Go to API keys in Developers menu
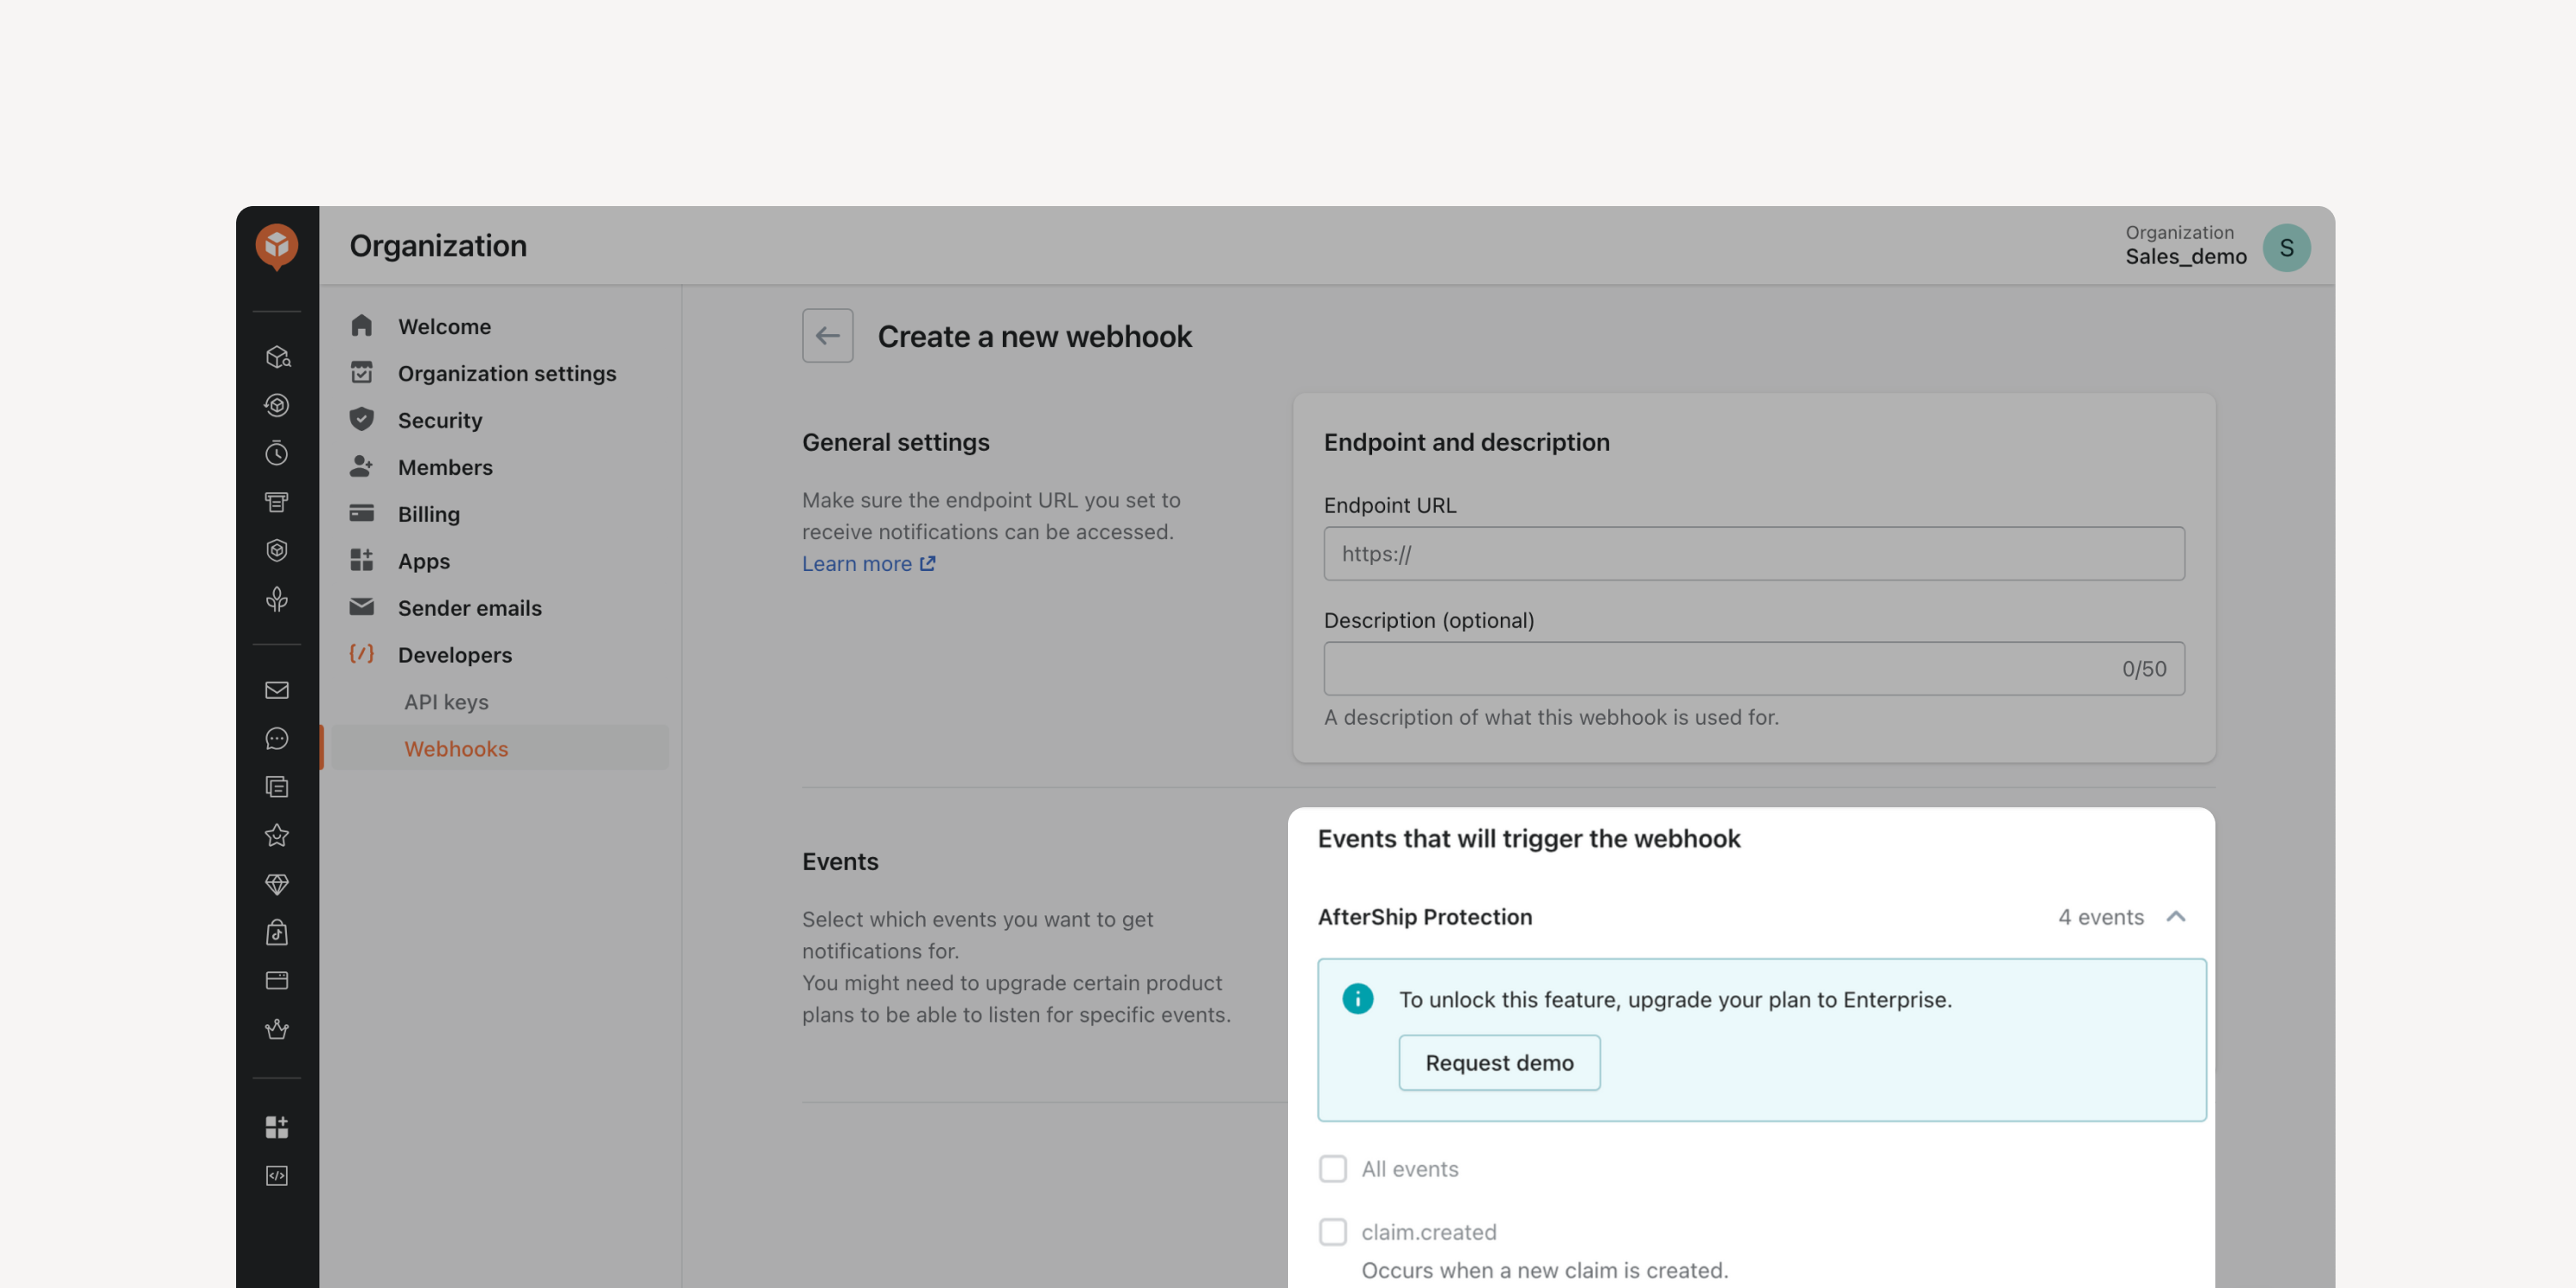The height and width of the screenshot is (1288, 2576). [x=446, y=702]
